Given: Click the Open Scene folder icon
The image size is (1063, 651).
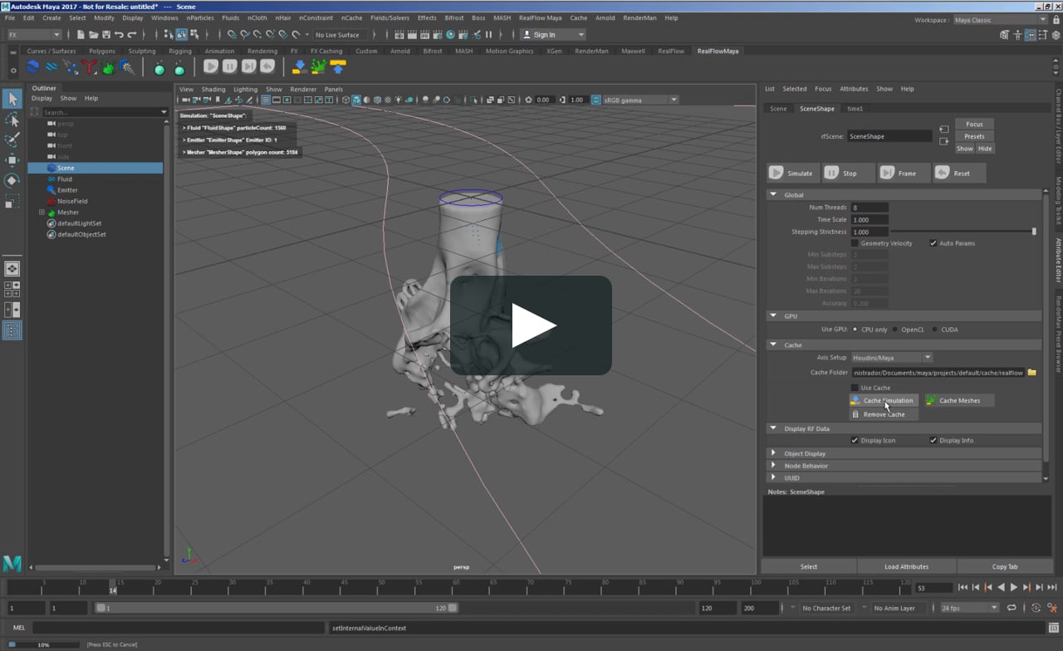Looking at the screenshot, I should pyautogui.click(x=93, y=35).
